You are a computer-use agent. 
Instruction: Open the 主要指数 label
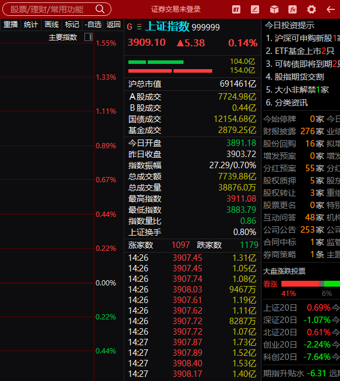(x=63, y=37)
